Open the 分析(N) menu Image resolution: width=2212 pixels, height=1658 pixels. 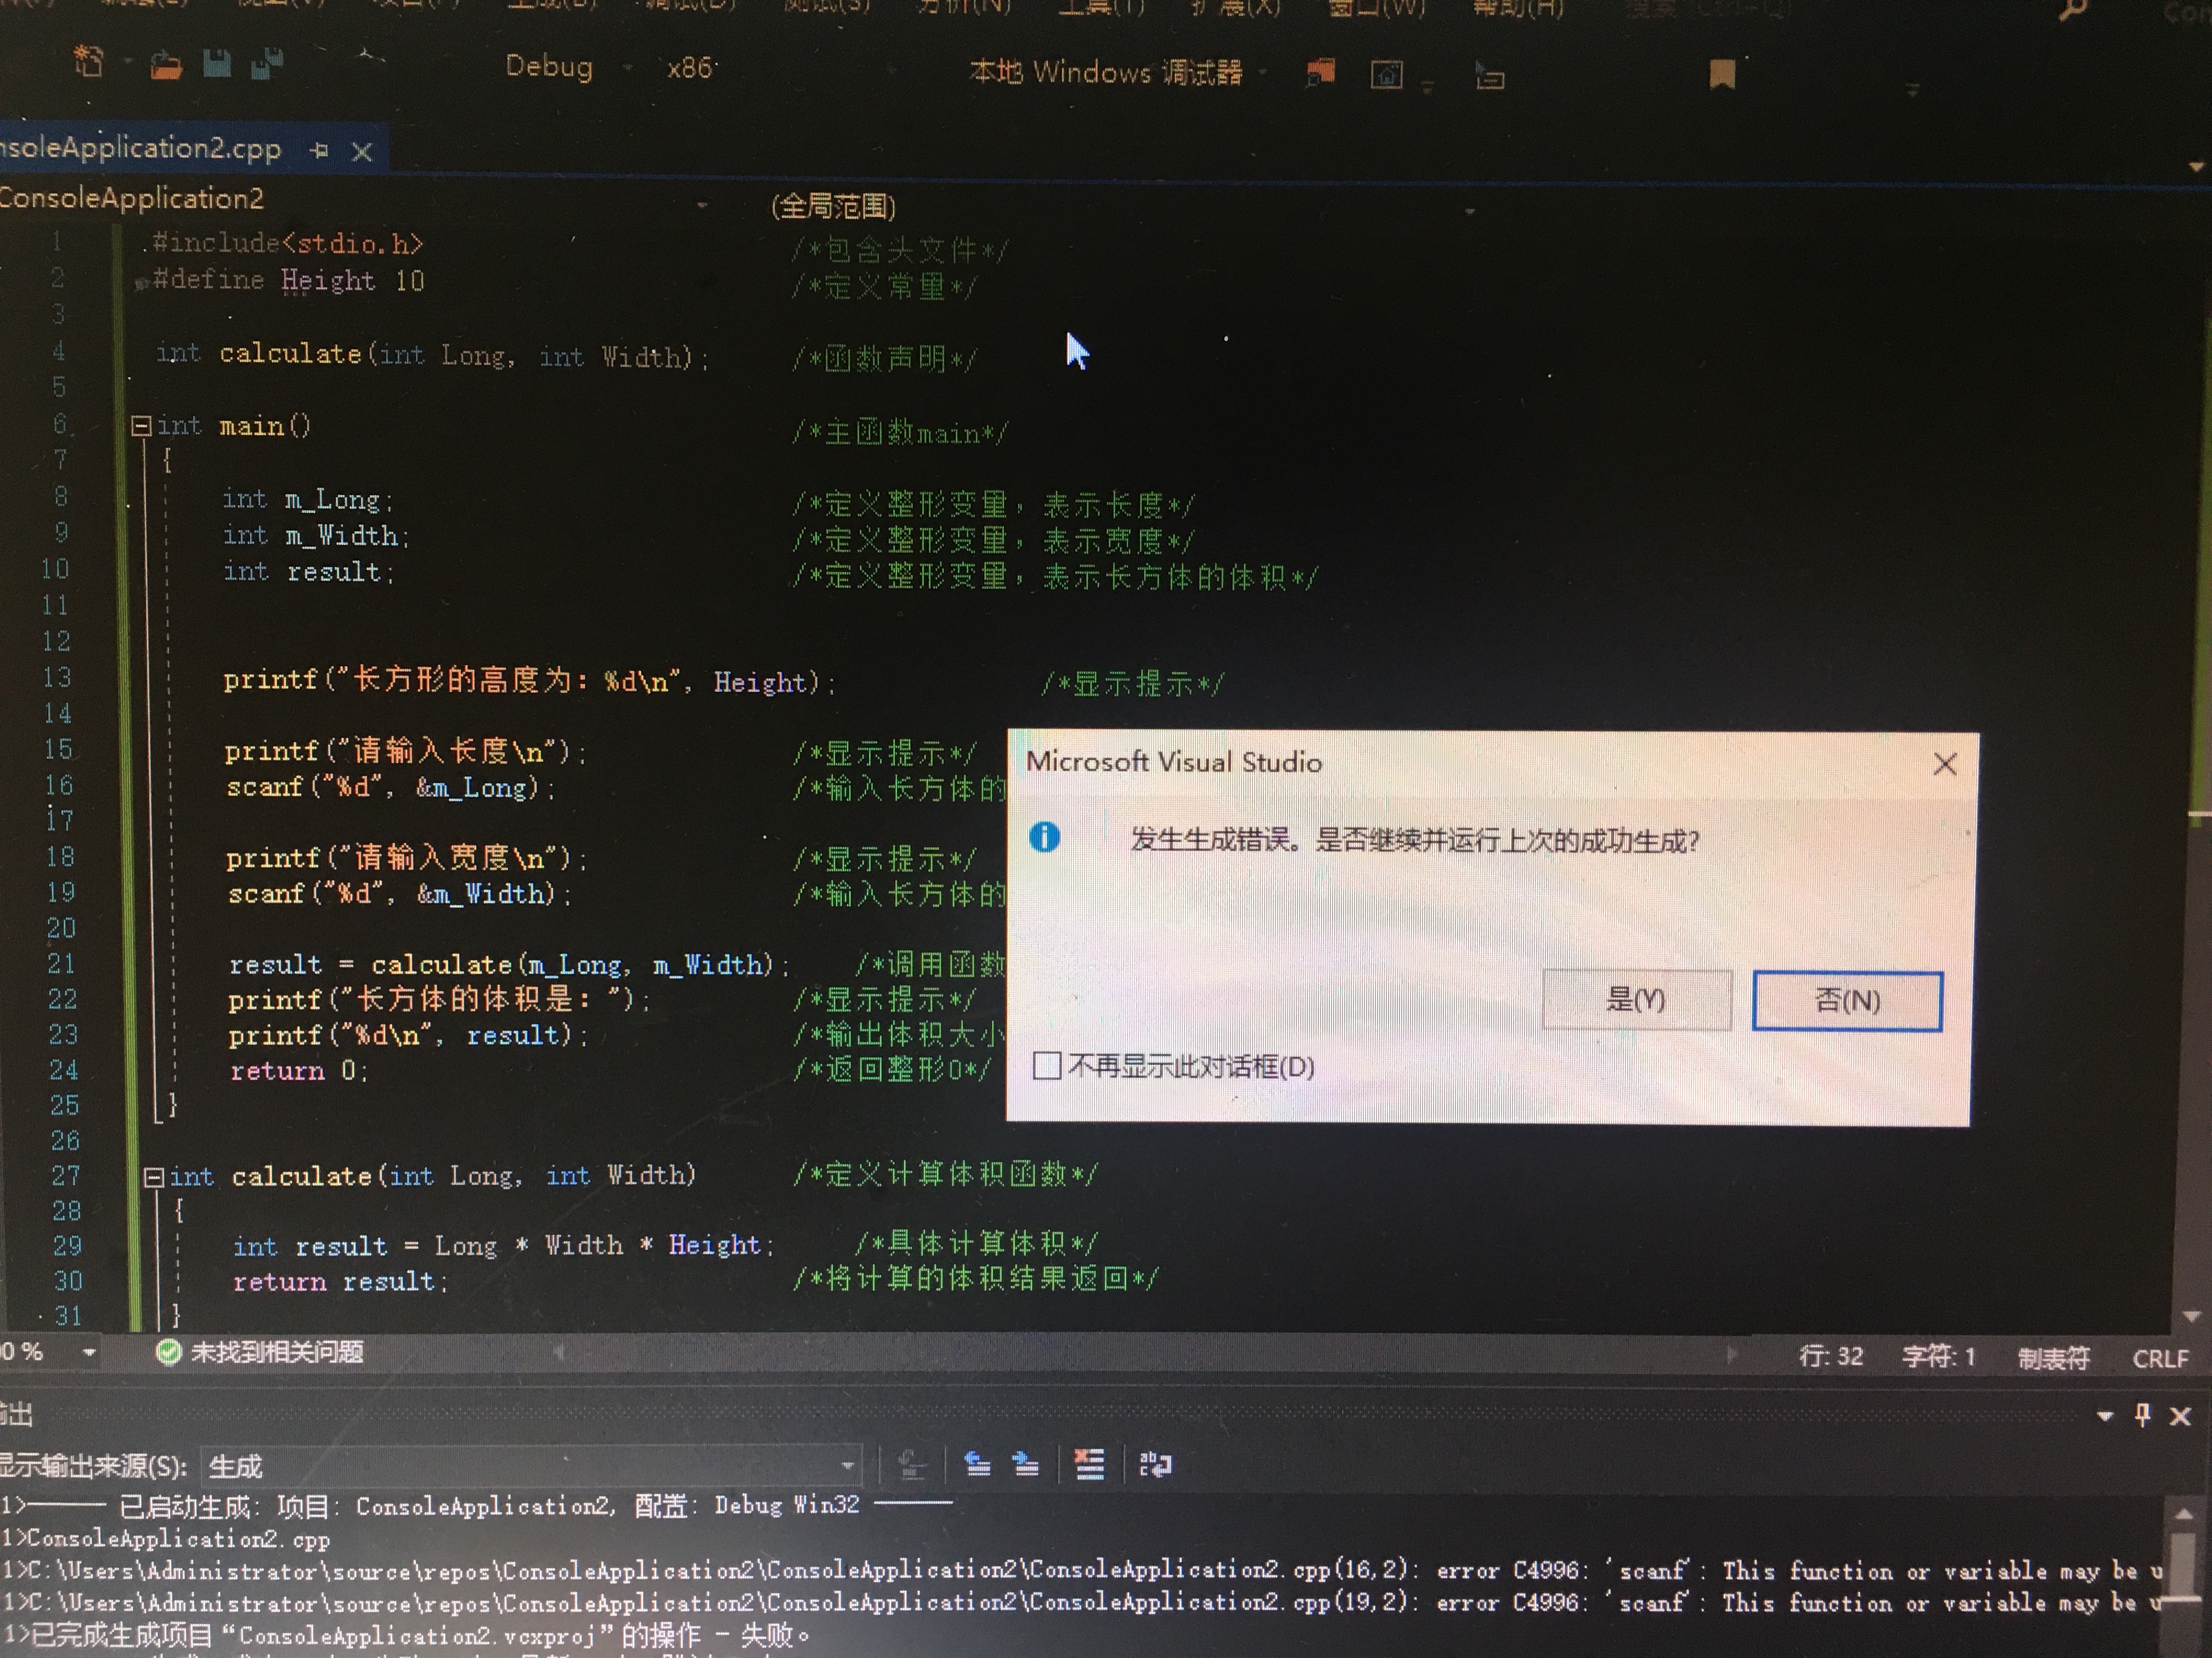click(964, 6)
